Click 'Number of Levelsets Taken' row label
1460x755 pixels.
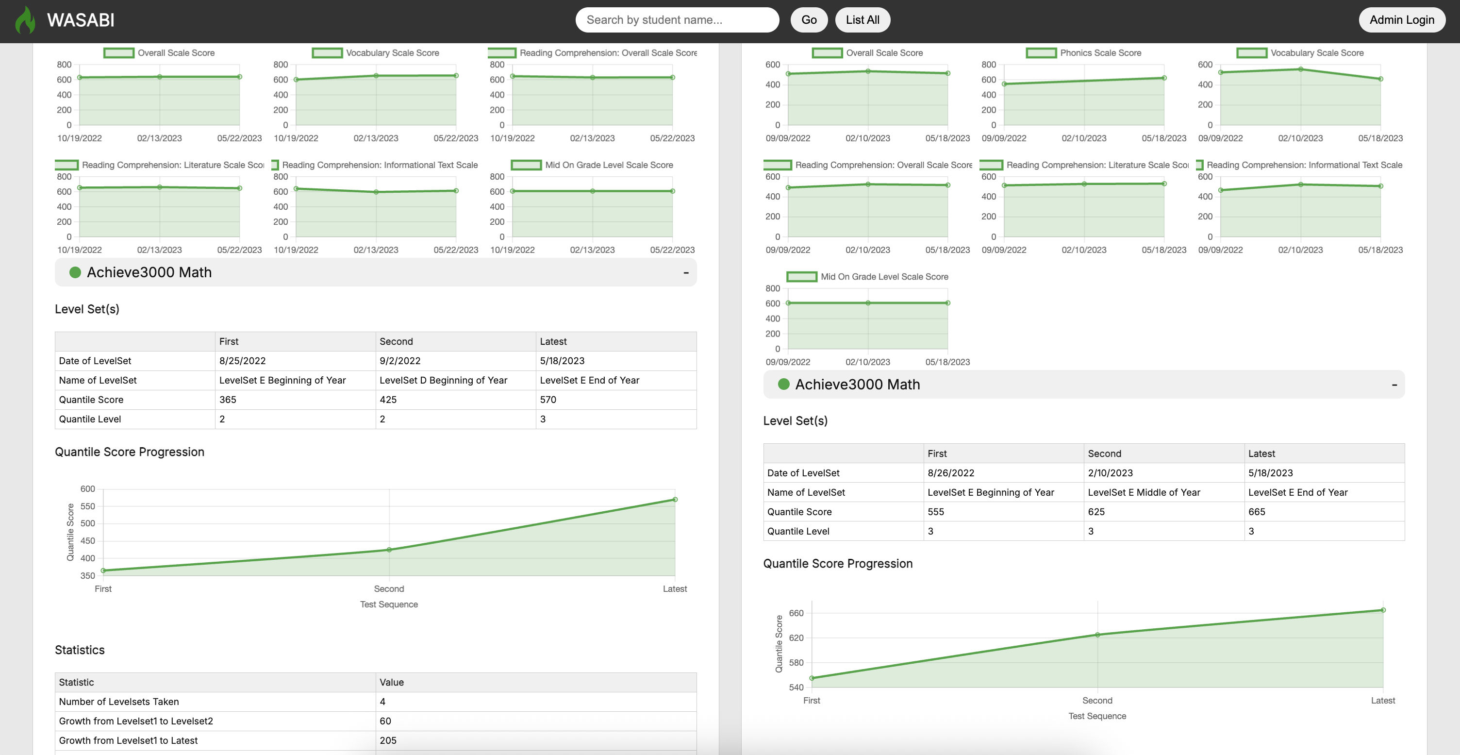tap(119, 702)
